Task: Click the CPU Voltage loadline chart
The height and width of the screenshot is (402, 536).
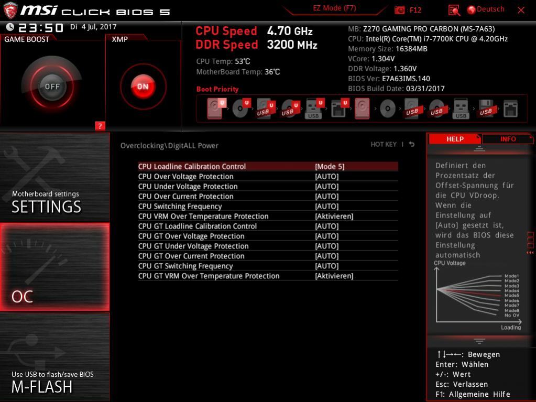Action: pyautogui.click(x=478, y=296)
